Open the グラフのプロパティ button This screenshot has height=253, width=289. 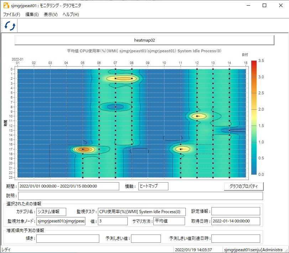(x=244, y=186)
